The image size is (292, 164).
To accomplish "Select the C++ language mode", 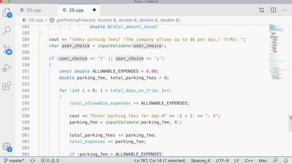I will coord(249,160).
